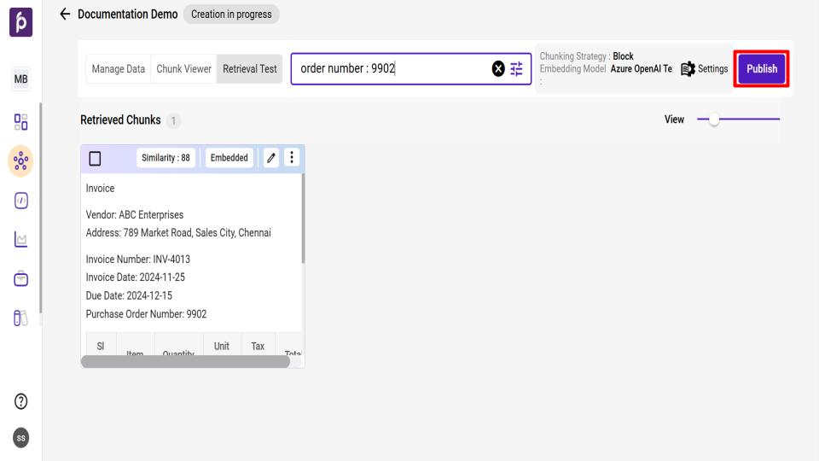The image size is (819, 461).
Task: Open search filter sliders icon
Action: coord(517,69)
